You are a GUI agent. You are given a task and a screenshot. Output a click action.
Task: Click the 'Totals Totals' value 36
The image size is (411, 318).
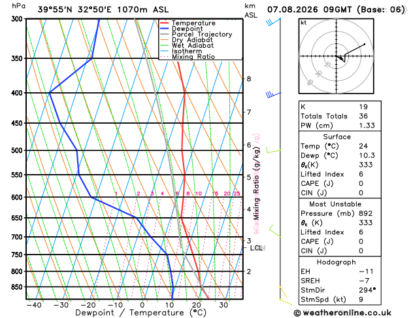click(x=363, y=116)
